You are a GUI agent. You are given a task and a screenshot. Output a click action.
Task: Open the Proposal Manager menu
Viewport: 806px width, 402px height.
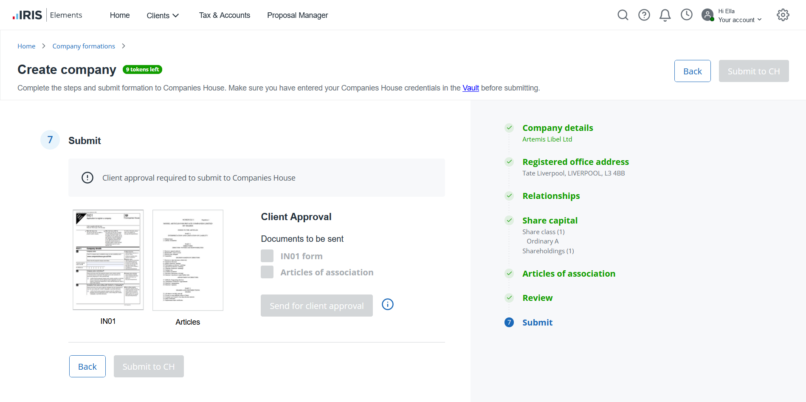297,15
